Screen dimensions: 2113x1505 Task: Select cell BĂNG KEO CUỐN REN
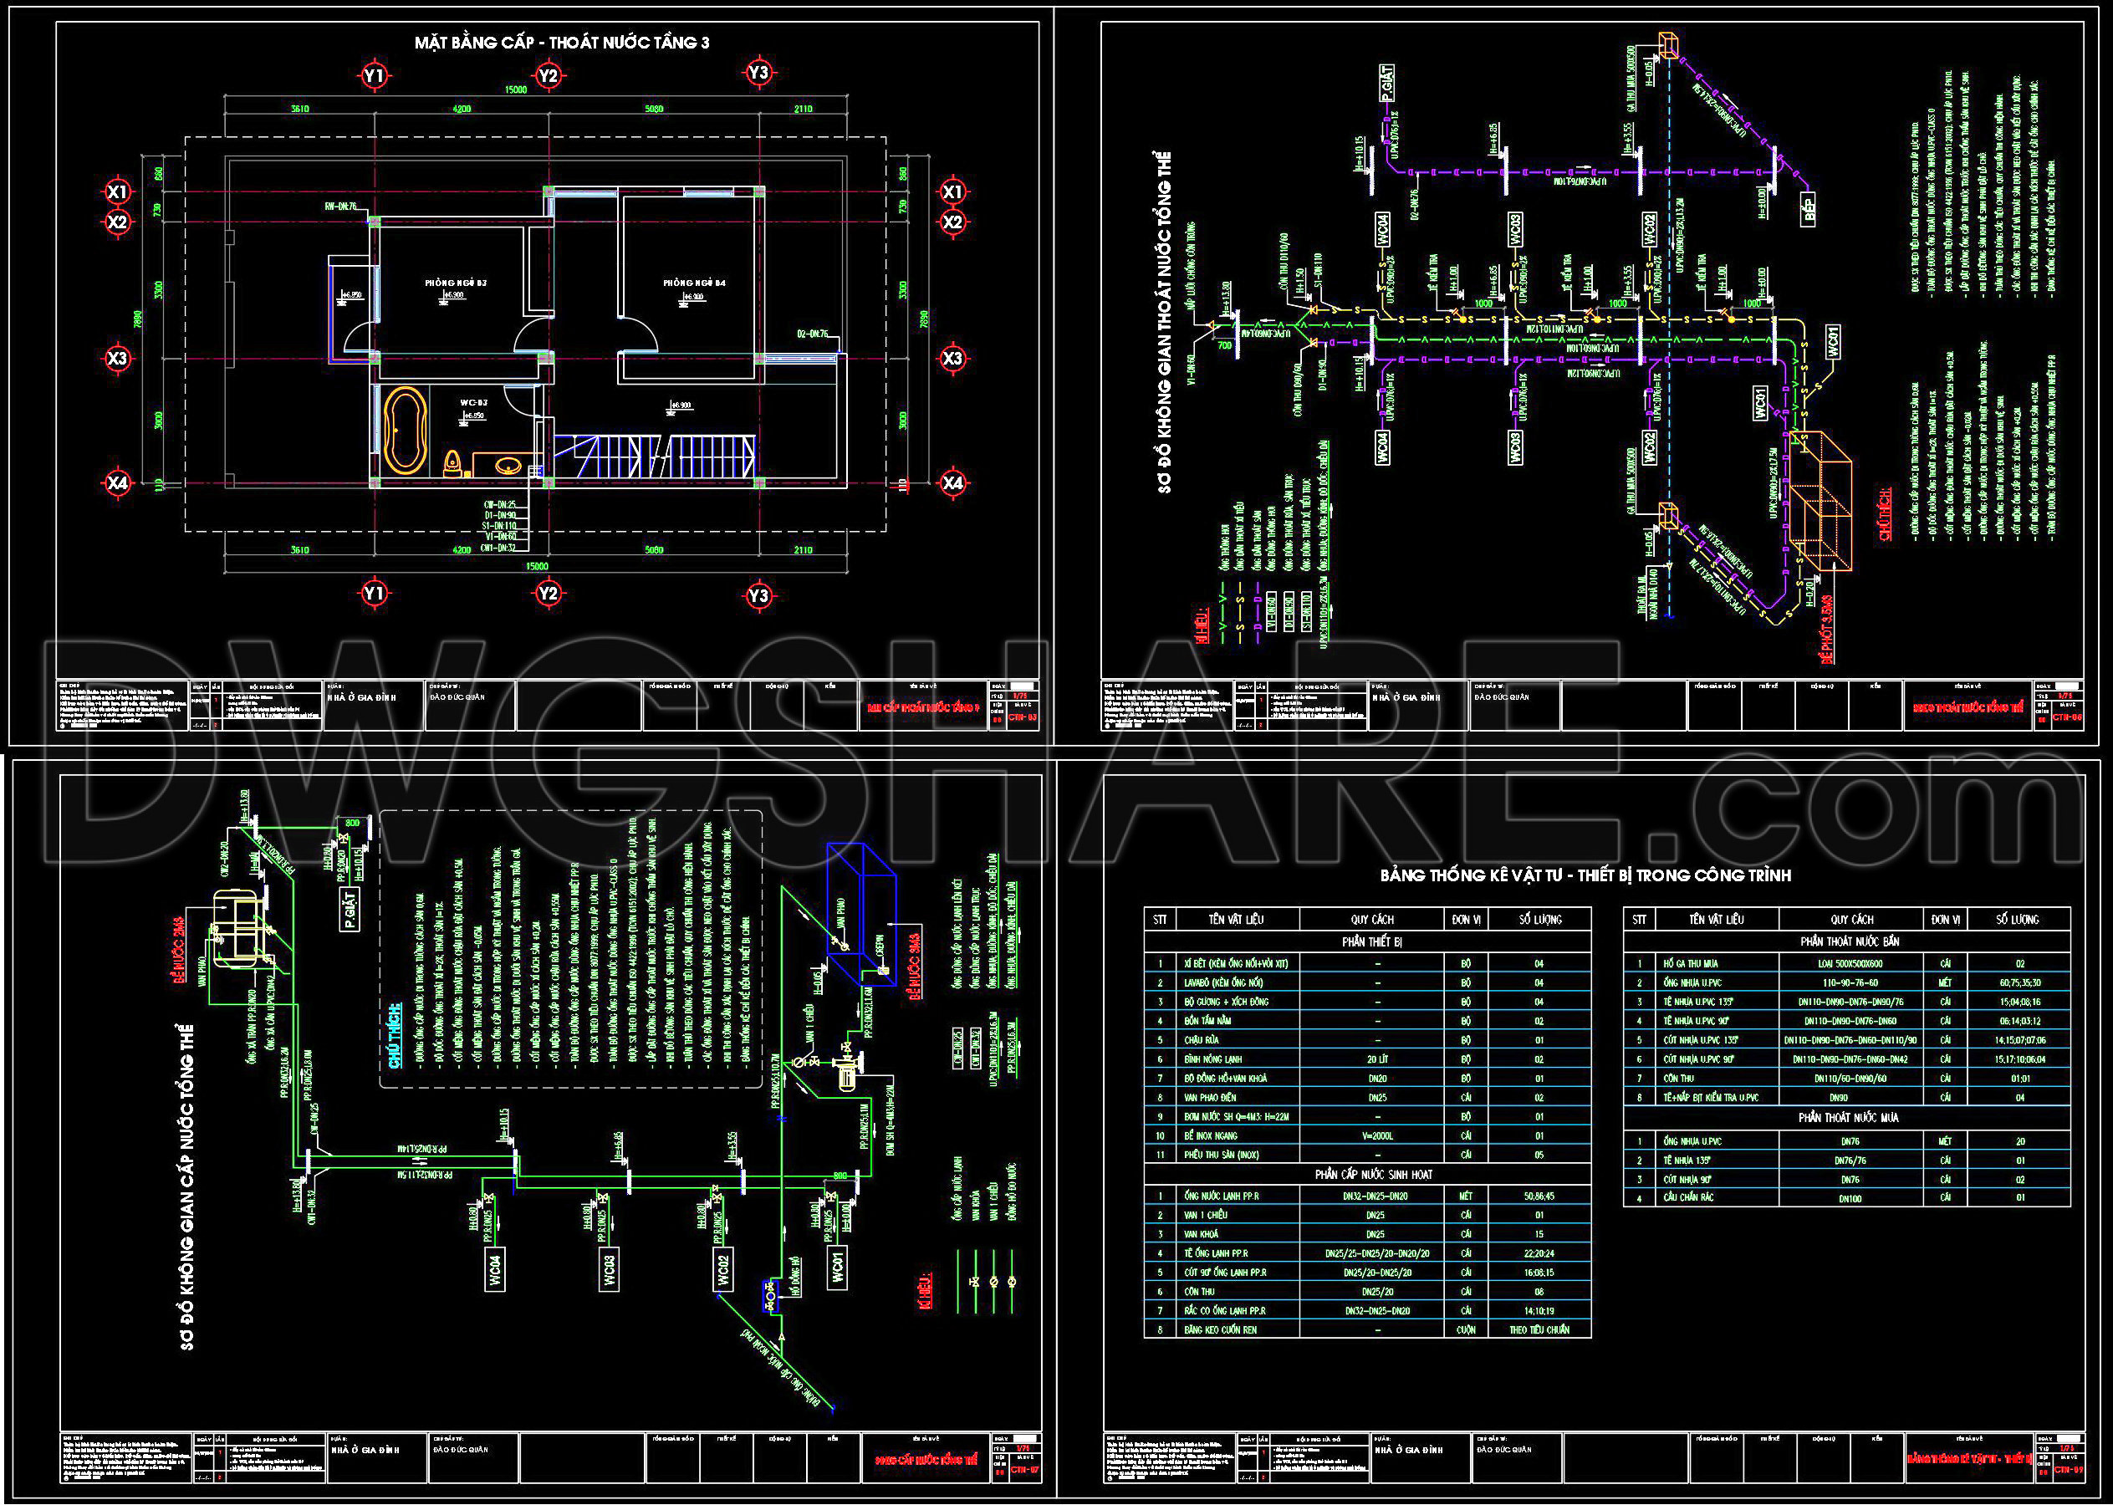(x=1237, y=1330)
